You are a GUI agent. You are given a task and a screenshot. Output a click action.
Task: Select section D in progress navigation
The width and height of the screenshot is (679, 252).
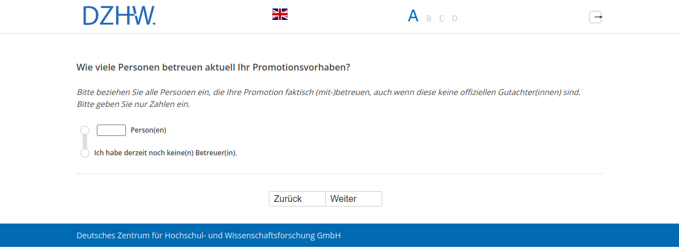[x=455, y=18]
